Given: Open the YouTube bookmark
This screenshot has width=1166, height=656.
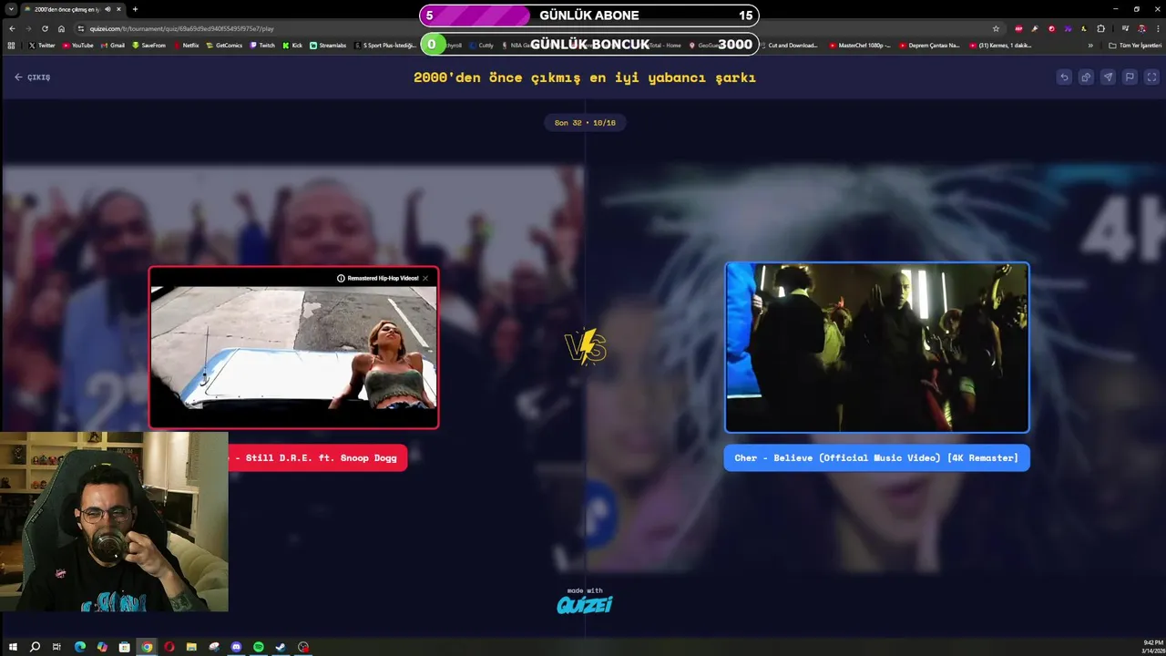Looking at the screenshot, I should tap(78, 45).
